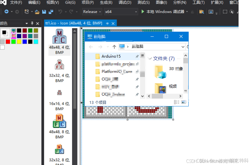
Task: Click the foreground/background color indicator
Action: pyautogui.click(x=5, y=33)
